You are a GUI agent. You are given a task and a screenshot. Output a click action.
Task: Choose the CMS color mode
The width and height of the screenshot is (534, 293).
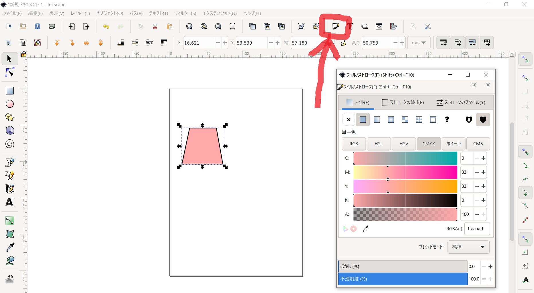(x=478, y=144)
